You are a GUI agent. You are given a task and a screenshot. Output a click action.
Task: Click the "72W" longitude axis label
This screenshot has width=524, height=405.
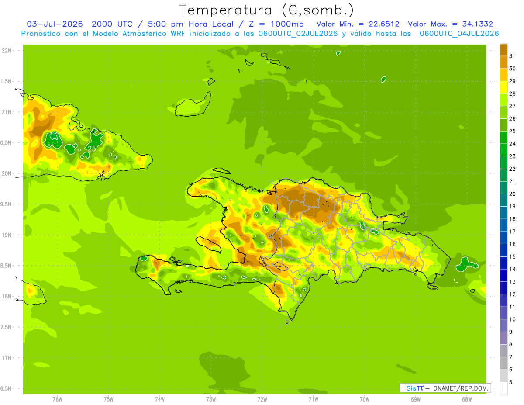click(262, 399)
